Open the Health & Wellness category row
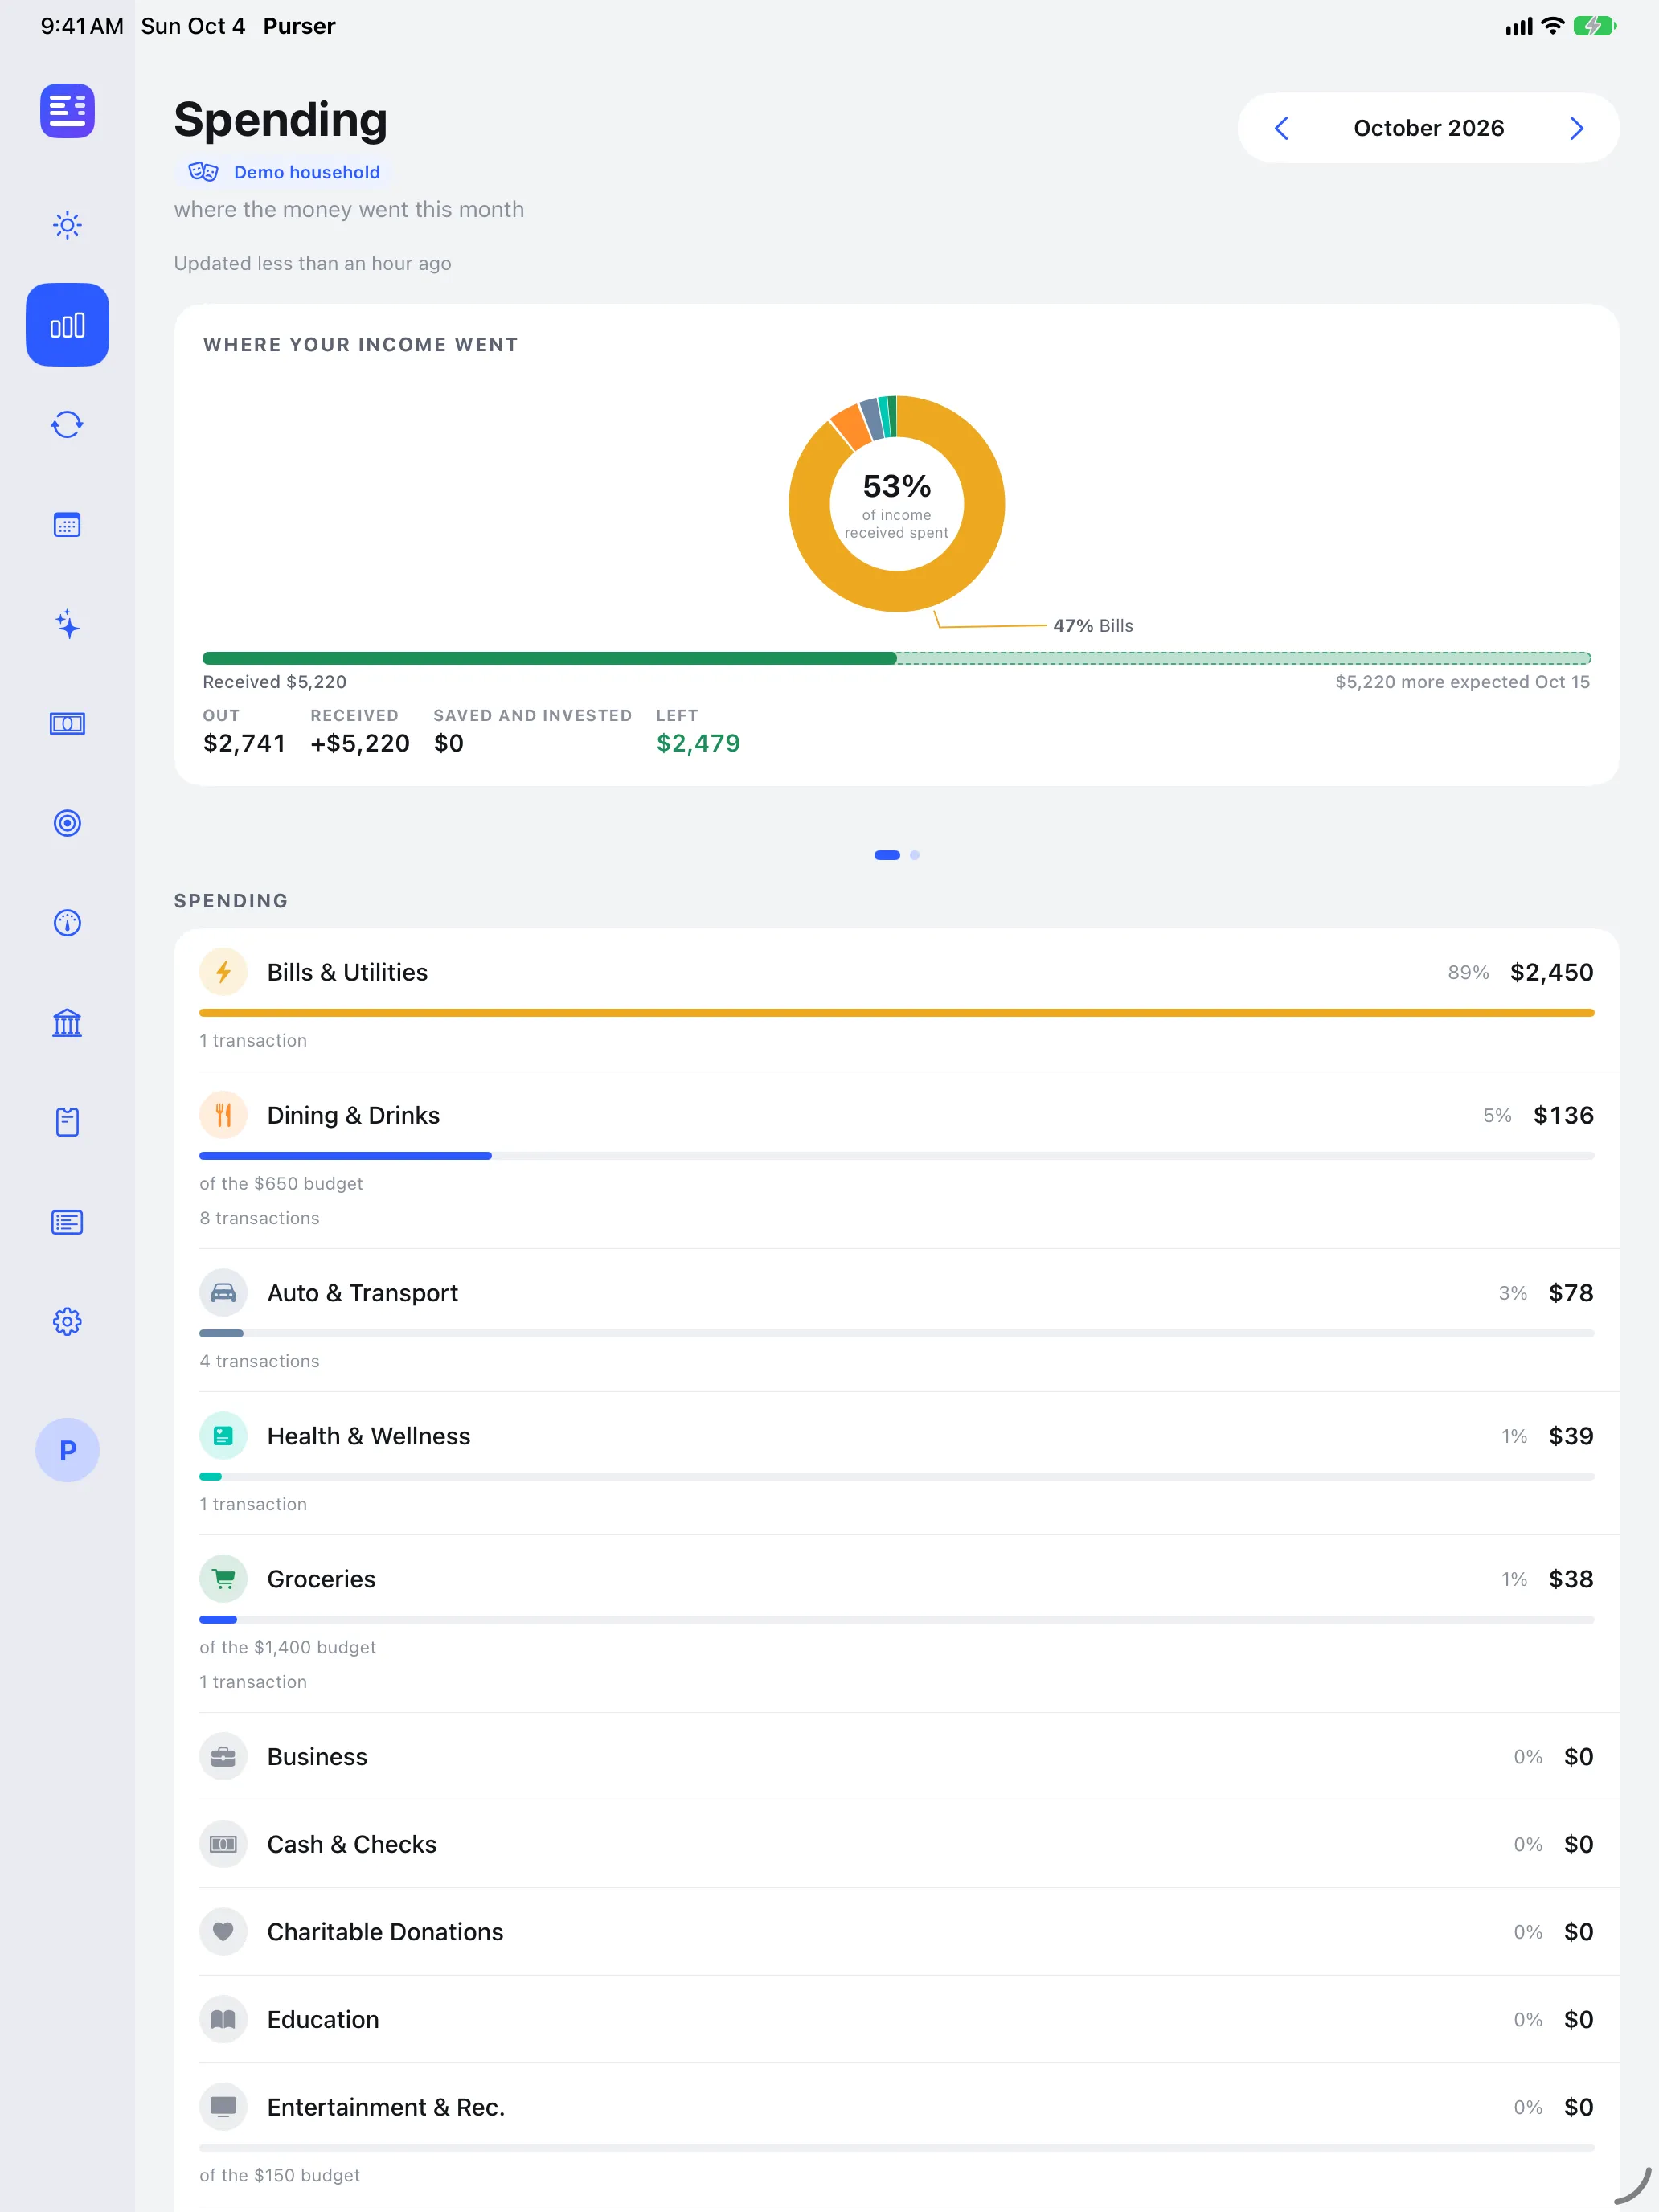This screenshot has width=1659, height=2212. (897, 1464)
